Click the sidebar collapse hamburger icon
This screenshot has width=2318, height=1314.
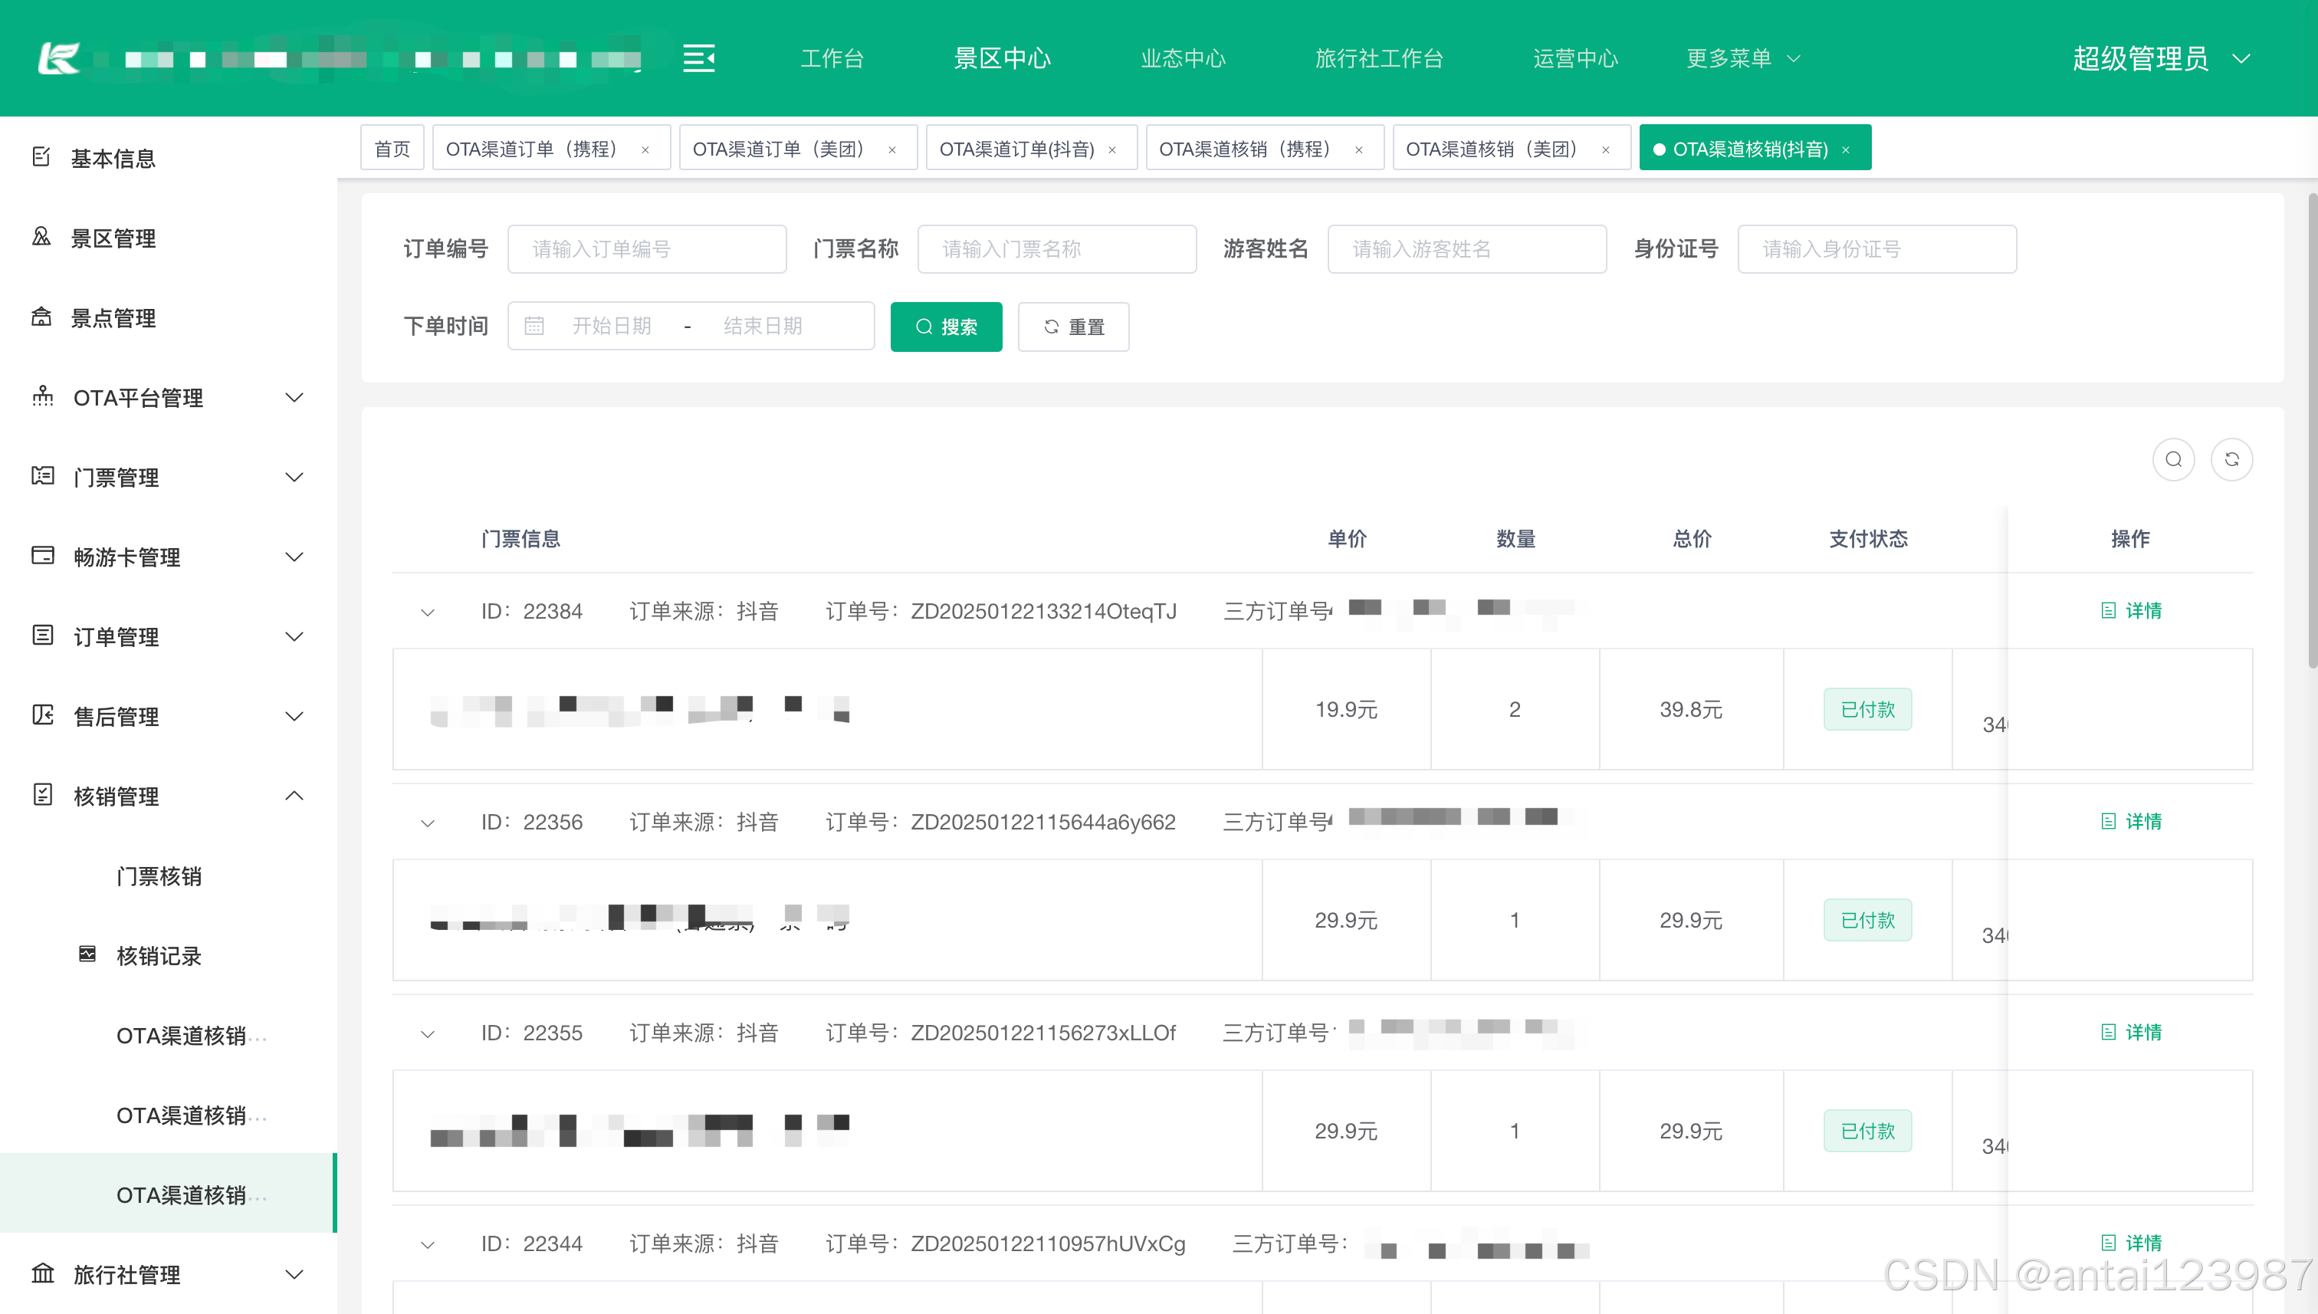(698, 59)
